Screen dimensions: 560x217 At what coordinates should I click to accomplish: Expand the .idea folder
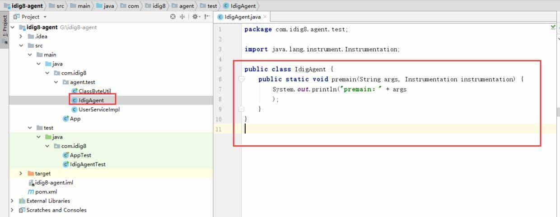click(x=21, y=37)
